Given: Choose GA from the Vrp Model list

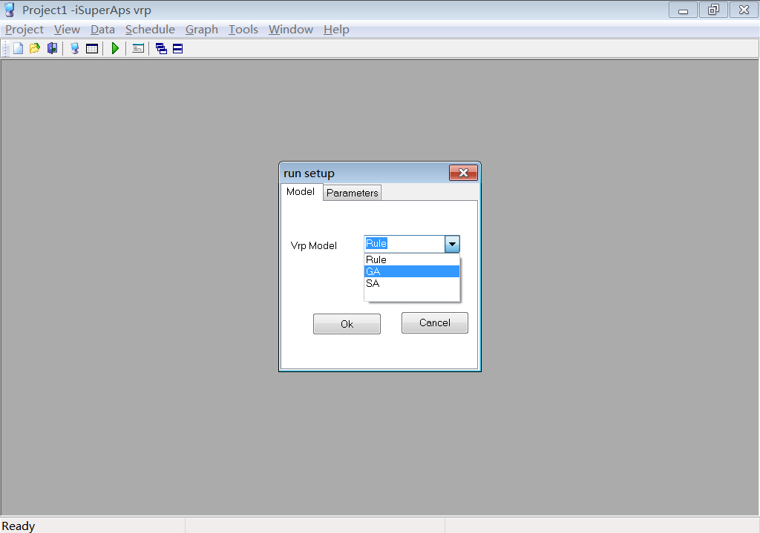Looking at the screenshot, I should [x=412, y=271].
